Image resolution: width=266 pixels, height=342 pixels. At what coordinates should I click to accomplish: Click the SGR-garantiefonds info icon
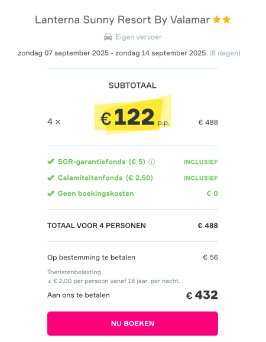[x=151, y=162]
